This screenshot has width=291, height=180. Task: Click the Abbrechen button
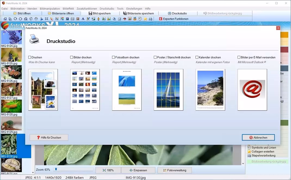(258, 137)
